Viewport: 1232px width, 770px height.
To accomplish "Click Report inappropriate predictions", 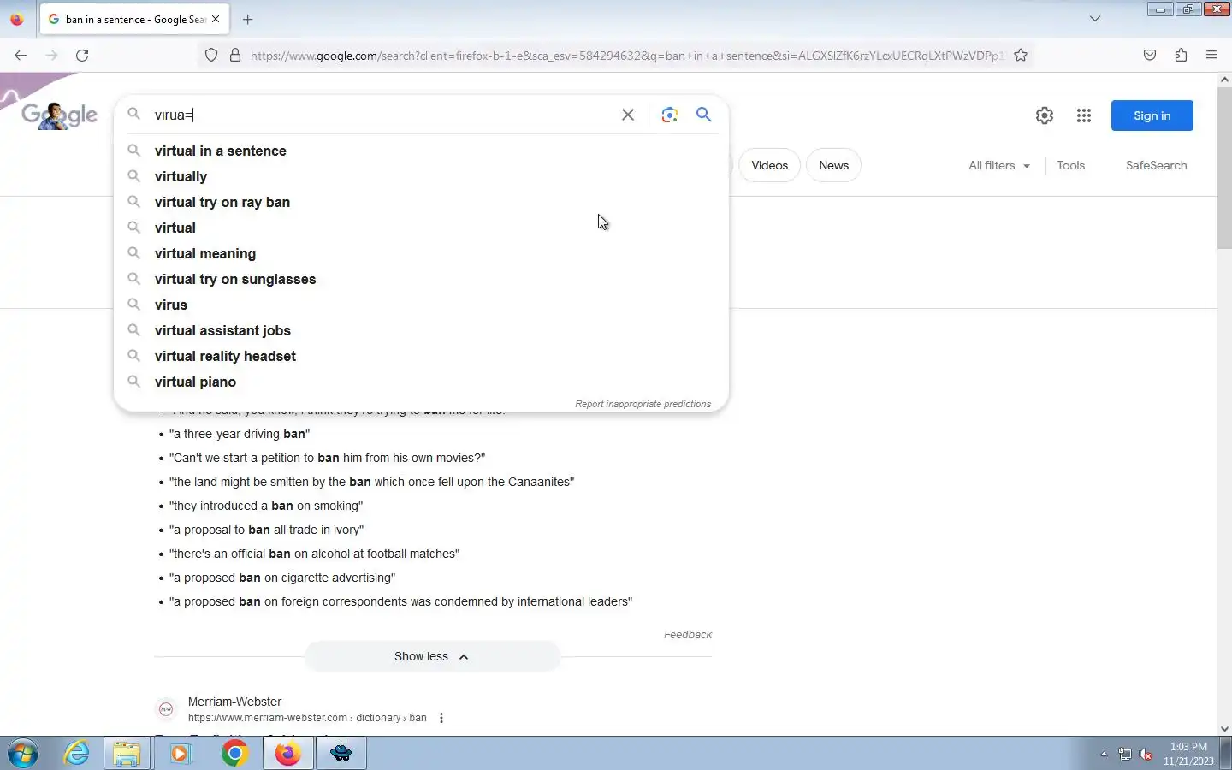I will [643, 404].
